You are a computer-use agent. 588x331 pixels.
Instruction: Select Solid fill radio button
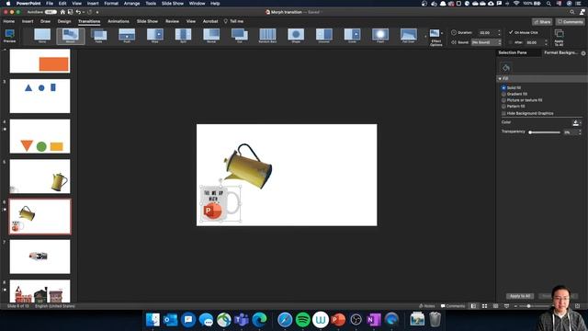pos(503,88)
